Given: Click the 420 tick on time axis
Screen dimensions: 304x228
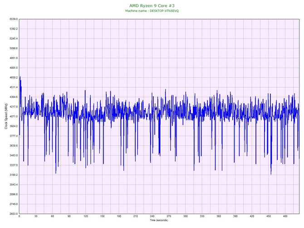Looking at the screenshot, I should coord(252,216).
